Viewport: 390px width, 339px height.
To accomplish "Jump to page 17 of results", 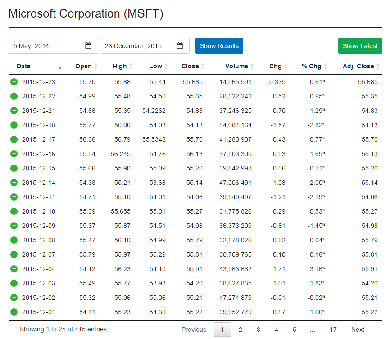I will 333,330.
